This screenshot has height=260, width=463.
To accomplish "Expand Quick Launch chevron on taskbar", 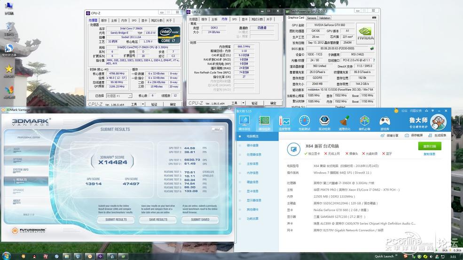I will (x=396, y=256).
